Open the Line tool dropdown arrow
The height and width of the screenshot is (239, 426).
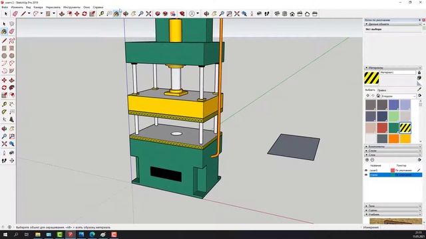[29, 13]
